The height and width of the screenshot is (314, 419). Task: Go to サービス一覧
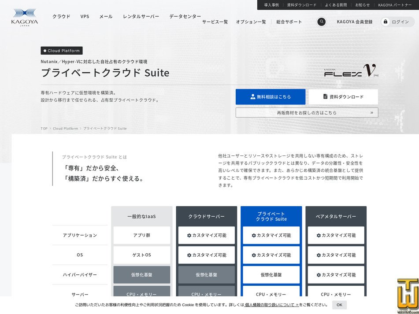coord(215,22)
